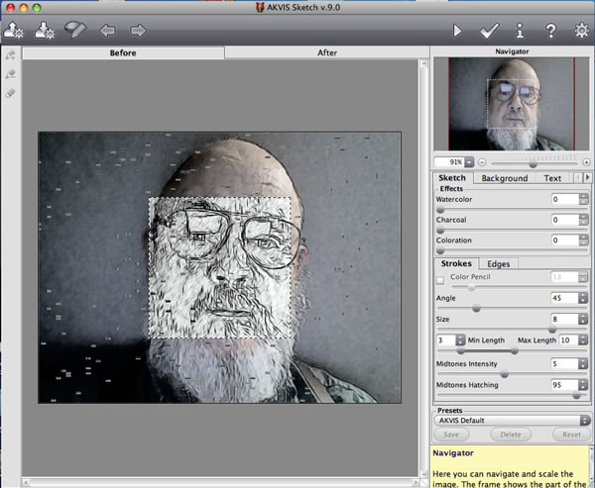Click the yellow hint panel's scrollbar
Screen dimensions: 595x488
pyautogui.click(x=591, y=467)
